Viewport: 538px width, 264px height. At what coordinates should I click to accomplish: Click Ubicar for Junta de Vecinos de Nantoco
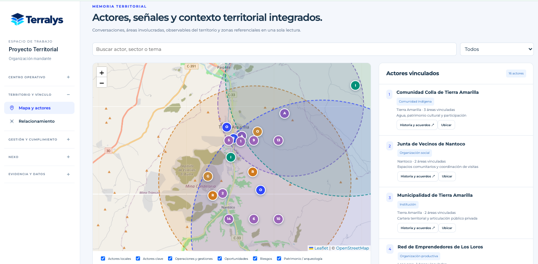coord(447,176)
